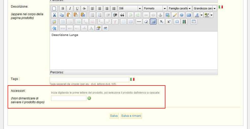Screen dimensions: 250x129
Task: Click the Paste clipboard icon
Action: [69, 15]
